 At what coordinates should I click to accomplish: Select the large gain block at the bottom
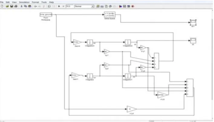pyautogui.click(x=132, y=109)
